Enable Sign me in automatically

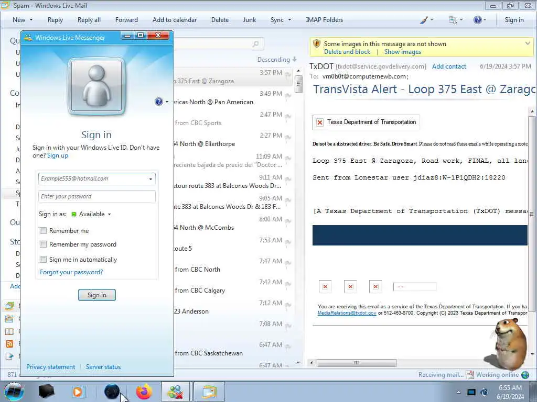click(43, 260)
